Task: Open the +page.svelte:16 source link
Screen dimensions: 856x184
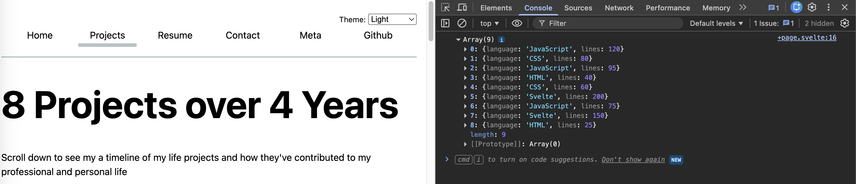Action: pos(807,37)
